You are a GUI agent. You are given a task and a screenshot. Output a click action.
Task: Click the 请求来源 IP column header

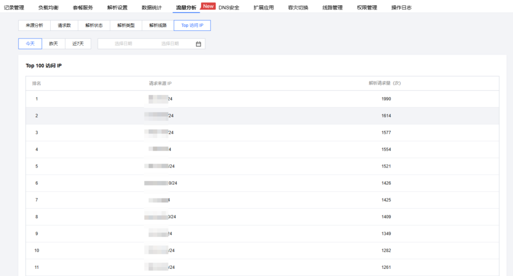pyautogui.click(x=160, y=83)
